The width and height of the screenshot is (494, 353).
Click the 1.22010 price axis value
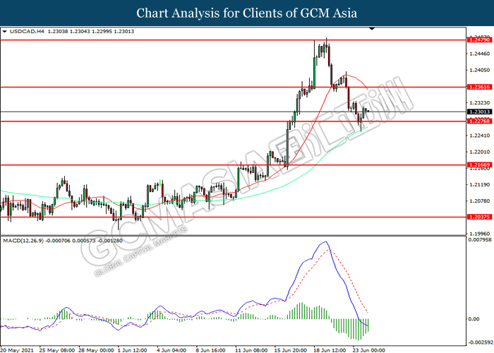[479, 152]
